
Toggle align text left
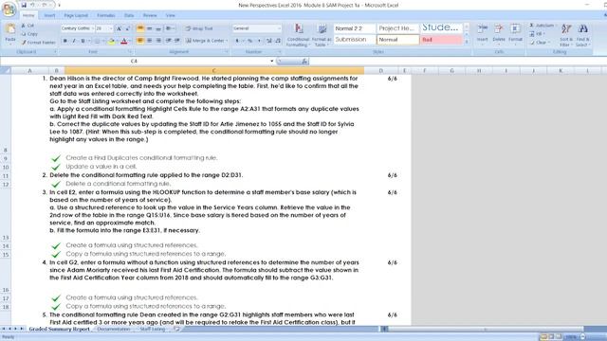coord(140,41)
